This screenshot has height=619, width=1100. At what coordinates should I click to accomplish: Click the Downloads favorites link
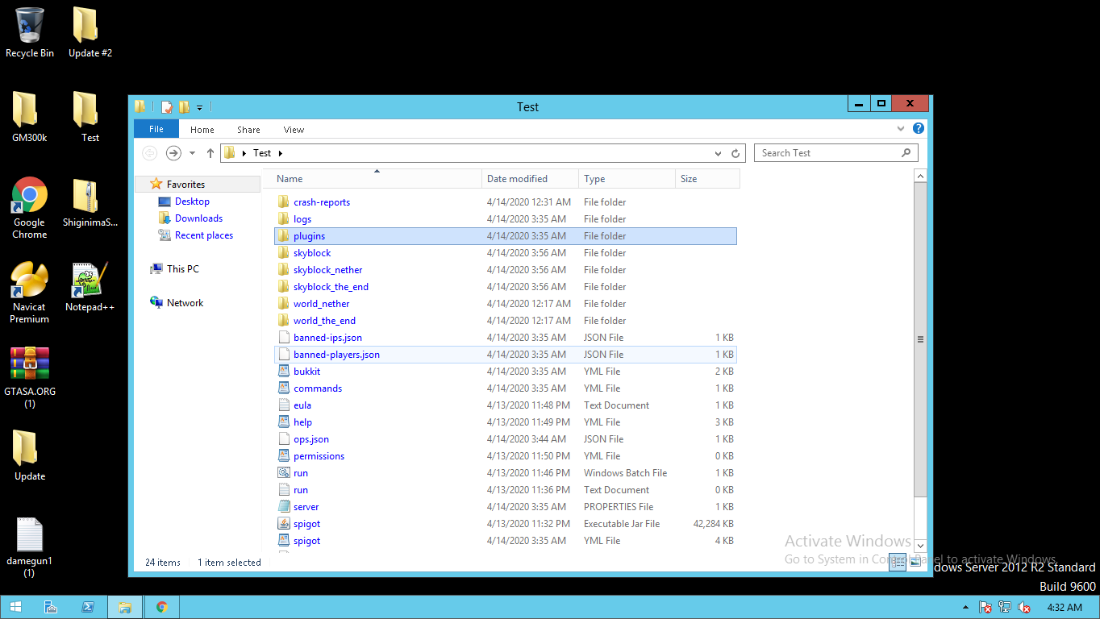click(x=198, y=218)
